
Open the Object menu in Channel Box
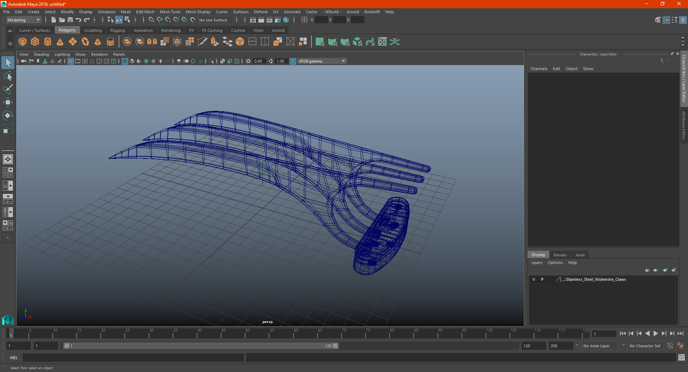point(571,69)
